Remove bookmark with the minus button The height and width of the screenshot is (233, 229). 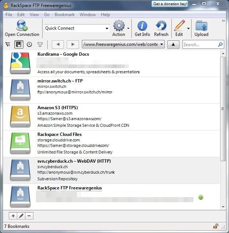pyautogui.click(x=29, y=216)
